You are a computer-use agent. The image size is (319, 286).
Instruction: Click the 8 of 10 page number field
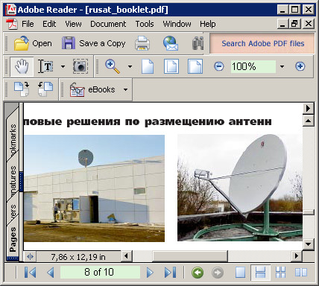[100, 272]
